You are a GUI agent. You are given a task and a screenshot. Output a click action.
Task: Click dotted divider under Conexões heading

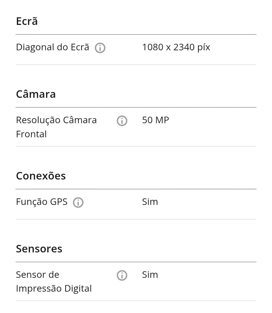(136, 189)
